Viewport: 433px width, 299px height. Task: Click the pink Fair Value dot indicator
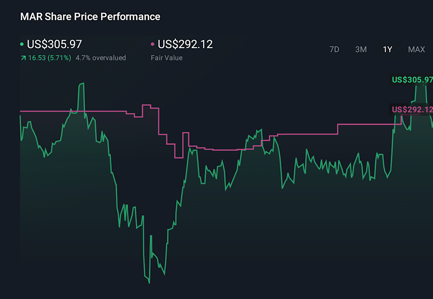click(152, 45)
